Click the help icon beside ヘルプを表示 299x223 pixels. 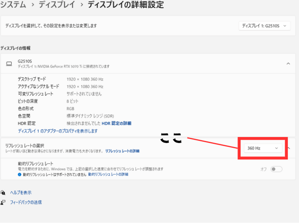pos(3,193)
